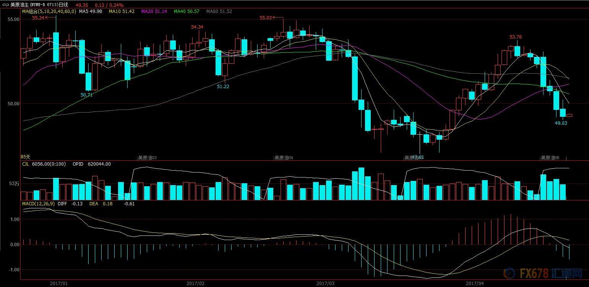Select the green MA40 50.57 label
Screen dimensions: 589x287
[187, 11]
